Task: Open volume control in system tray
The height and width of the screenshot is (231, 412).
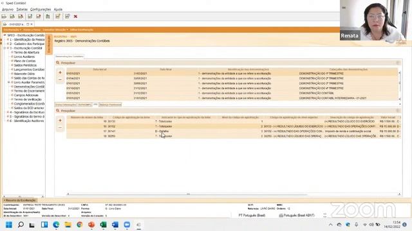Action: (371, 225)
